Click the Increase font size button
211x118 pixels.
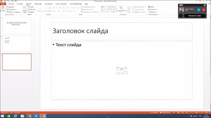pyautogui.click(x=54, y=8)
